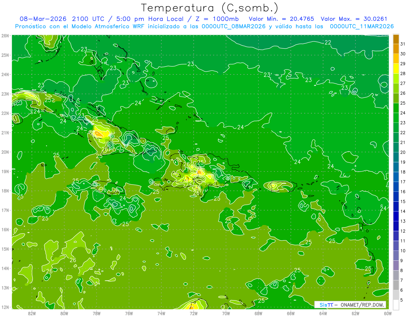Click the longitude label "68W"
Image resolution: width=412 pixels, height=318 pixels.
tap(259, 313)
